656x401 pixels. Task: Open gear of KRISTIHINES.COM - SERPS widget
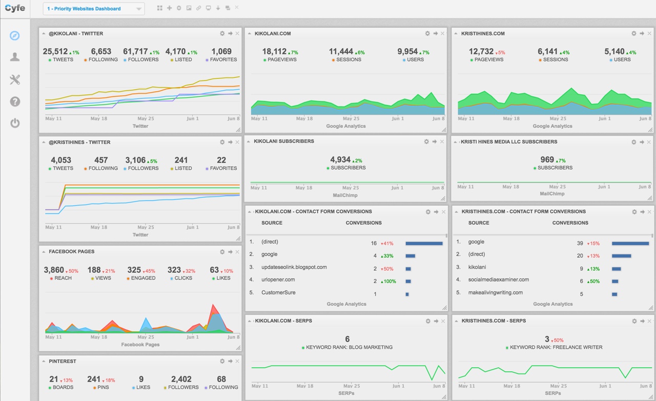point(634,321)
